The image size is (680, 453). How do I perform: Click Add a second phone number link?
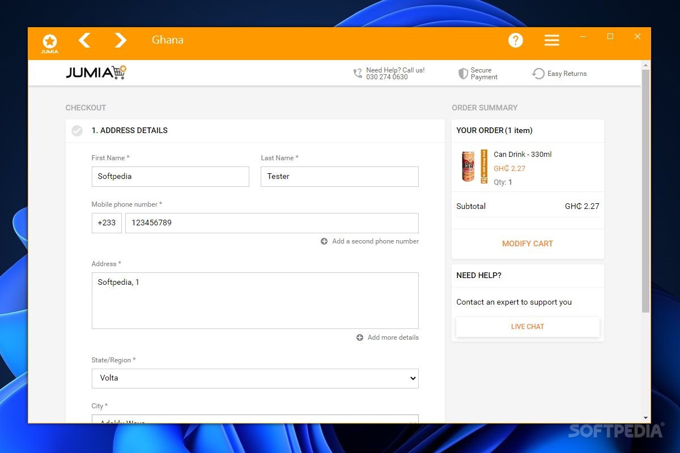(x=376, y=241)
